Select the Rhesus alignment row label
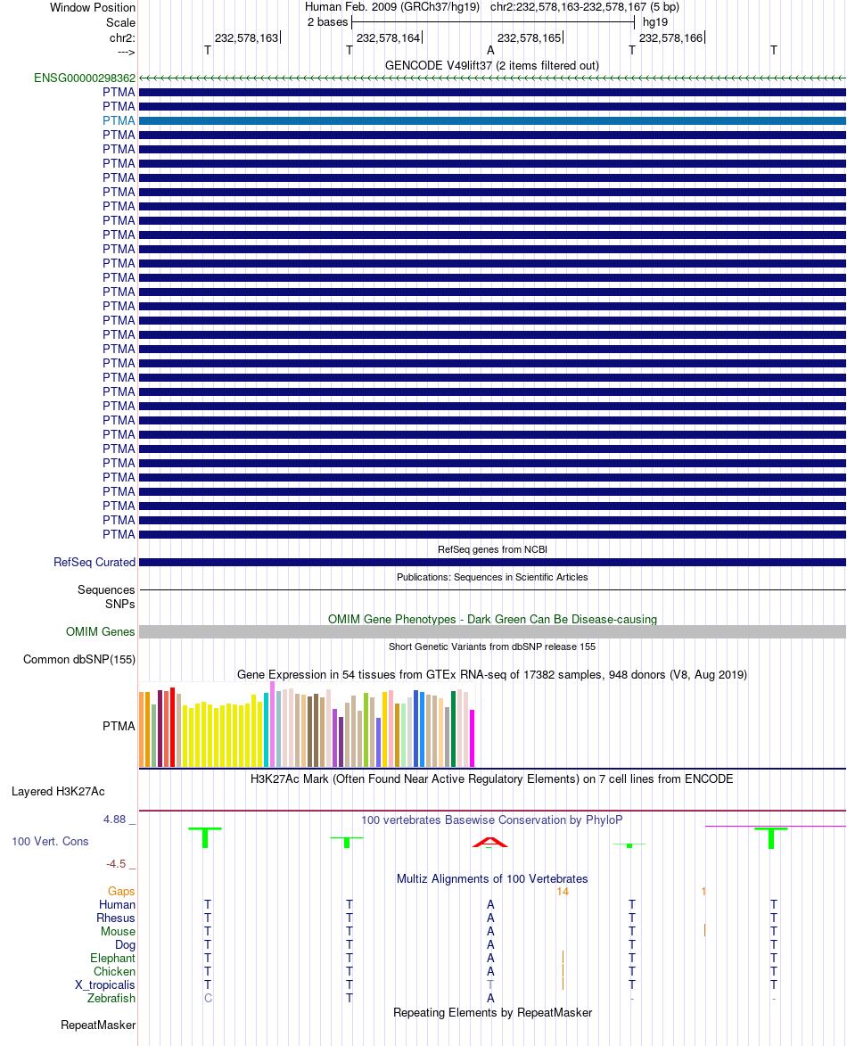 [116, 918]
